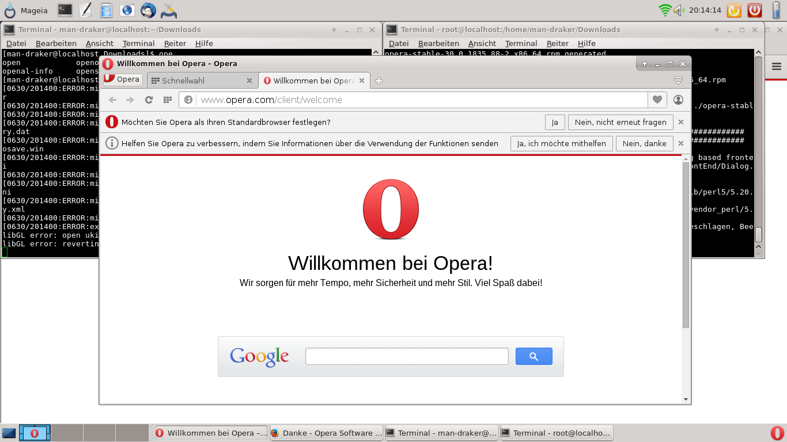Click the Google search input field
Image resolution: width=787 pixels, height=442 pixels.
click(x=407, y=356)
